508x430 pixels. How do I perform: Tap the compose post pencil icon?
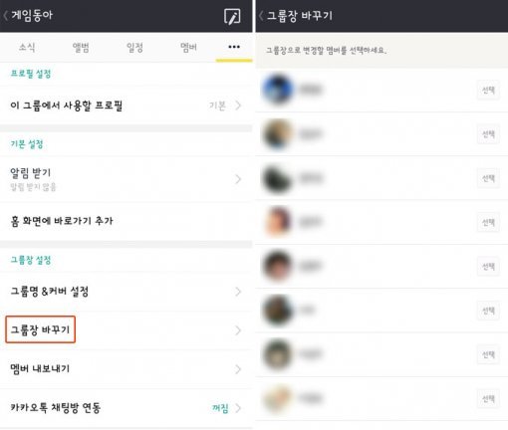point(232,16)
